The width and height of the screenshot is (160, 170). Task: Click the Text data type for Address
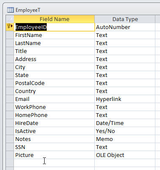125,59
